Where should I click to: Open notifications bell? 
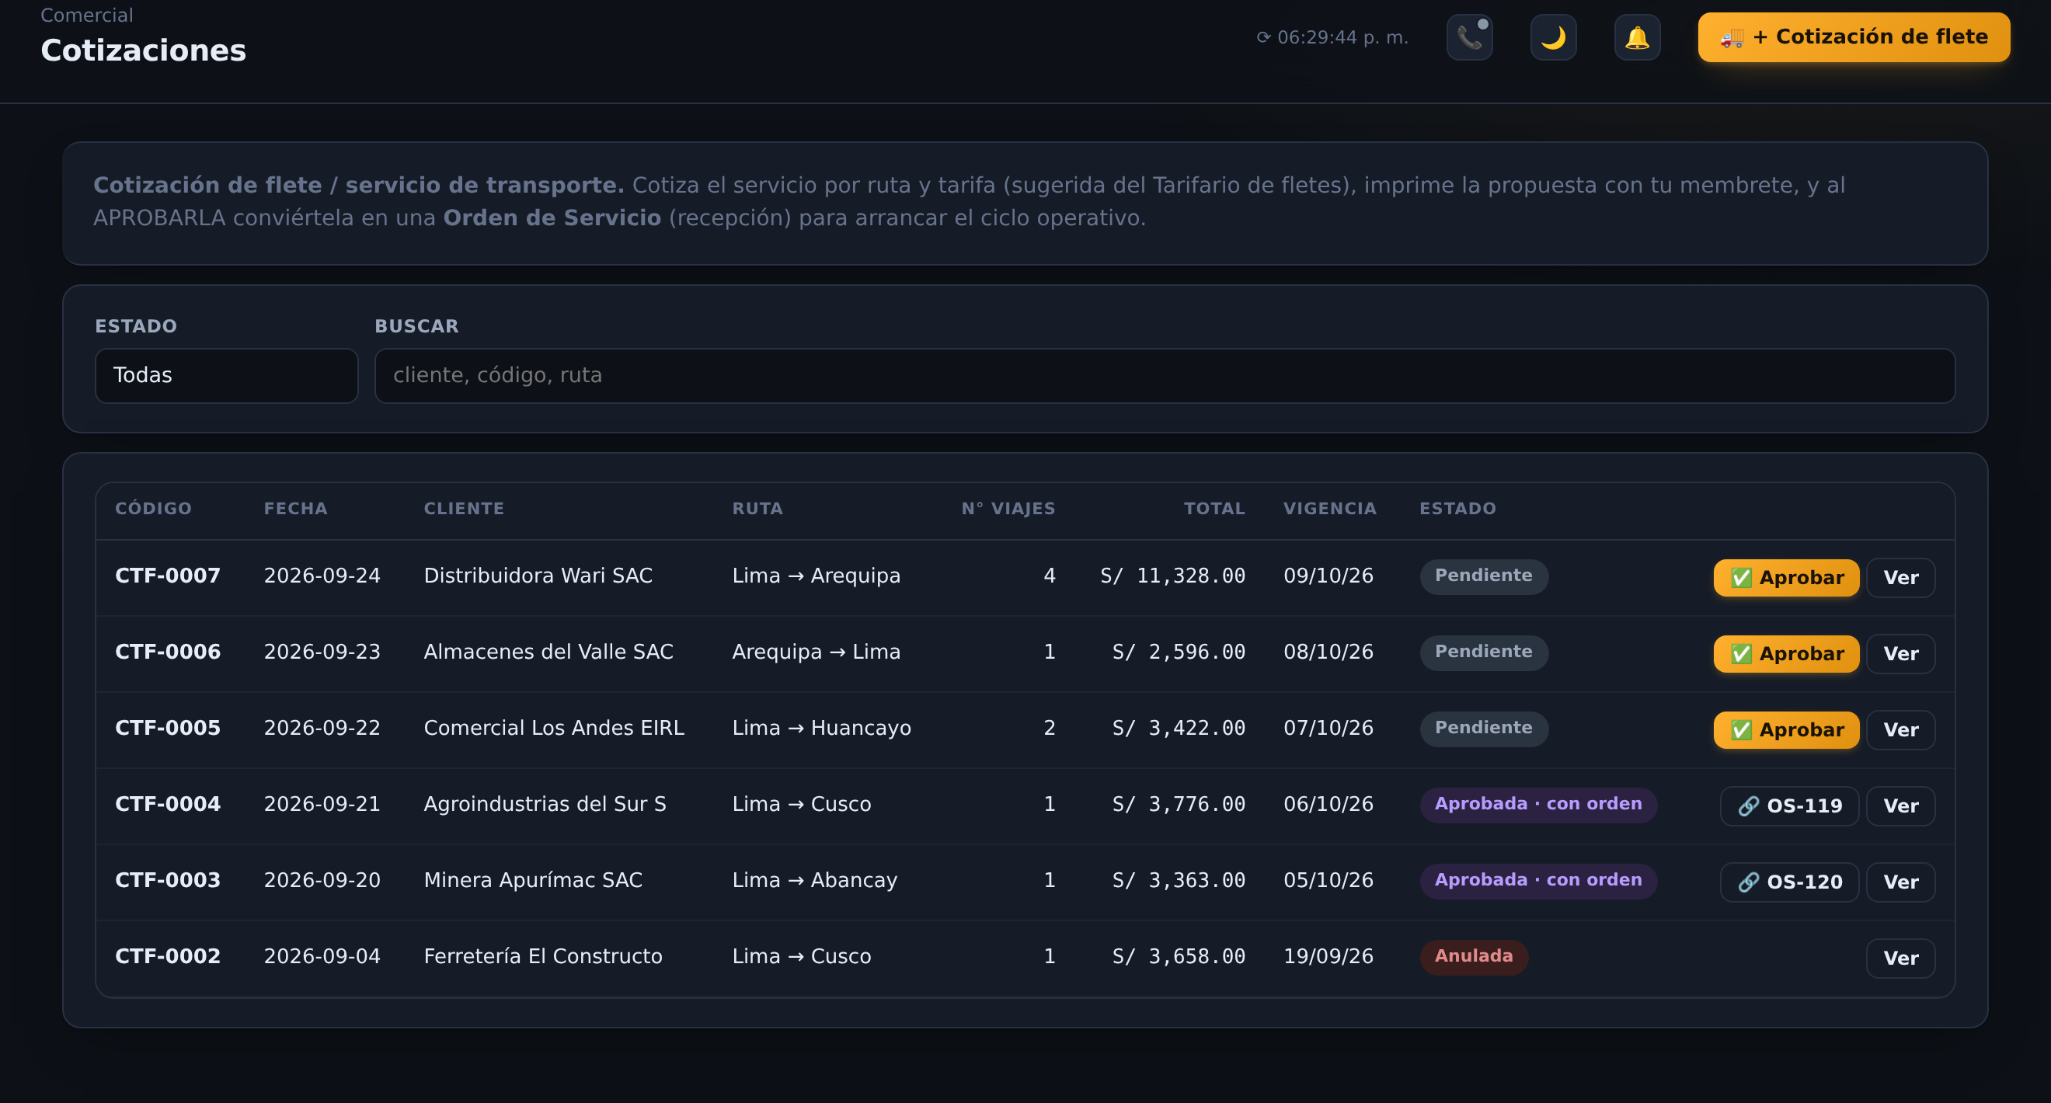tap(1637, 37)
